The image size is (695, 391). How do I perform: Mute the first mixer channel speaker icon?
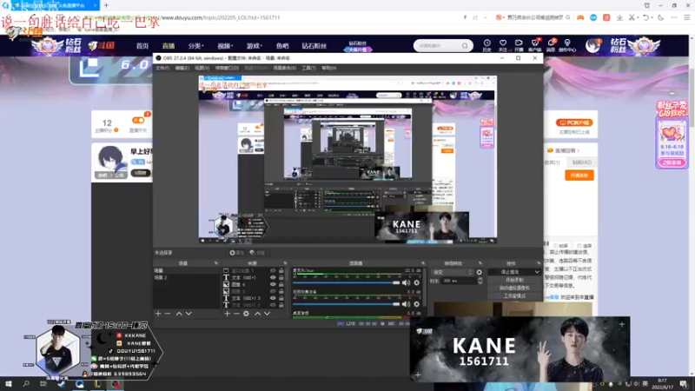406,283
